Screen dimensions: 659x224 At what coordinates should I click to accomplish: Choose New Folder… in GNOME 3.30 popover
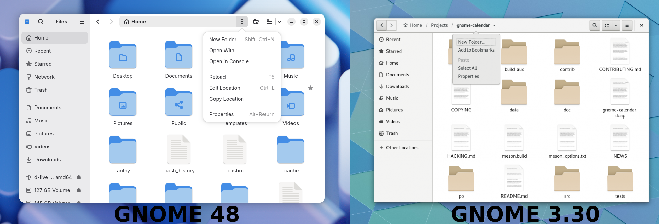point(476,42)
